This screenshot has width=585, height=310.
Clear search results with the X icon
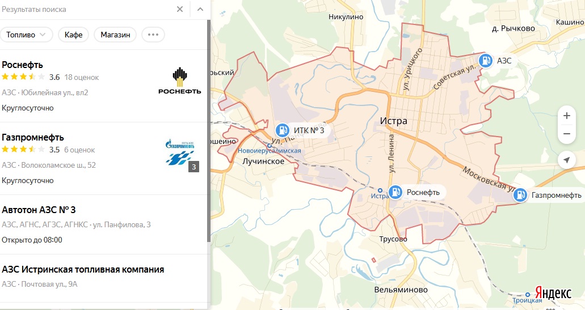[180, 9]
